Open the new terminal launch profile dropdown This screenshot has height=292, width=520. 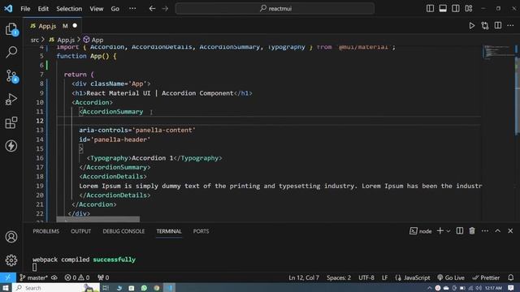(x=448, y=230)
